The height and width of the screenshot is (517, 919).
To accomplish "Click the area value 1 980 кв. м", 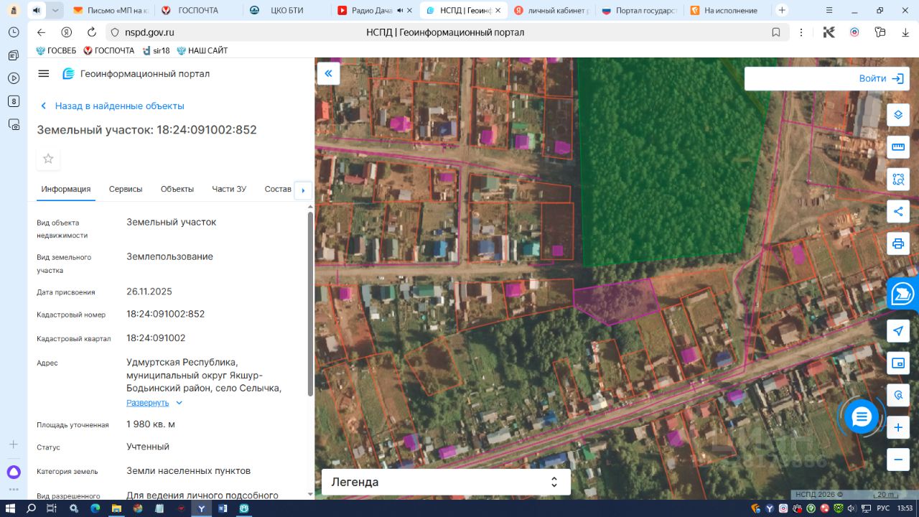I will click(151, 424).
